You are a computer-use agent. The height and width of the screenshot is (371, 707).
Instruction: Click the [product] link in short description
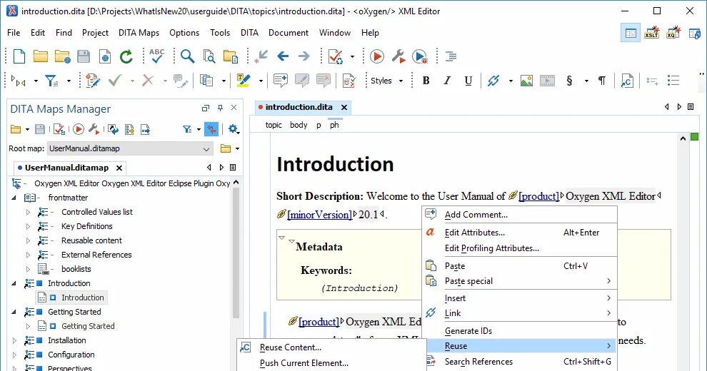point(538,196)
